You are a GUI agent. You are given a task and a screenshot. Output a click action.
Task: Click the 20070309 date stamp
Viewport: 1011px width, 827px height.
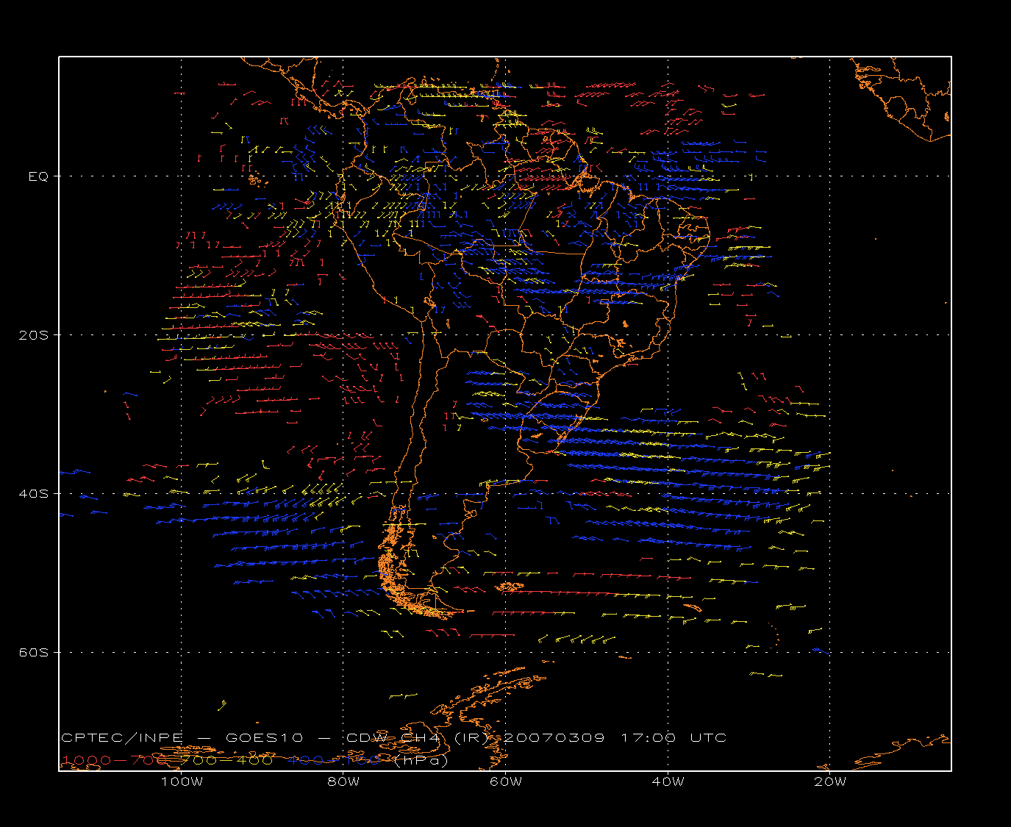click(x=554, y=737)
